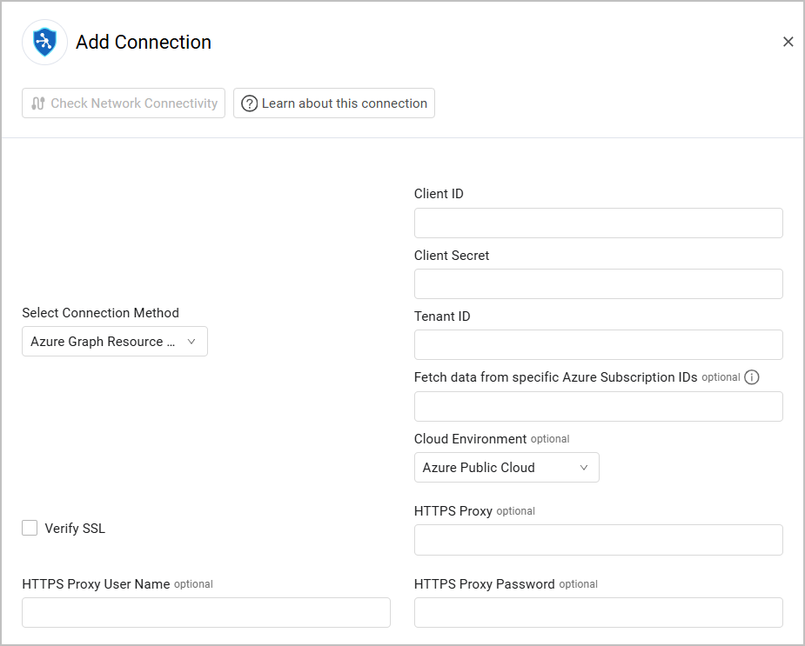Open Learn about this connection help
Screen dimensions: 805x646
click(334, 103)
